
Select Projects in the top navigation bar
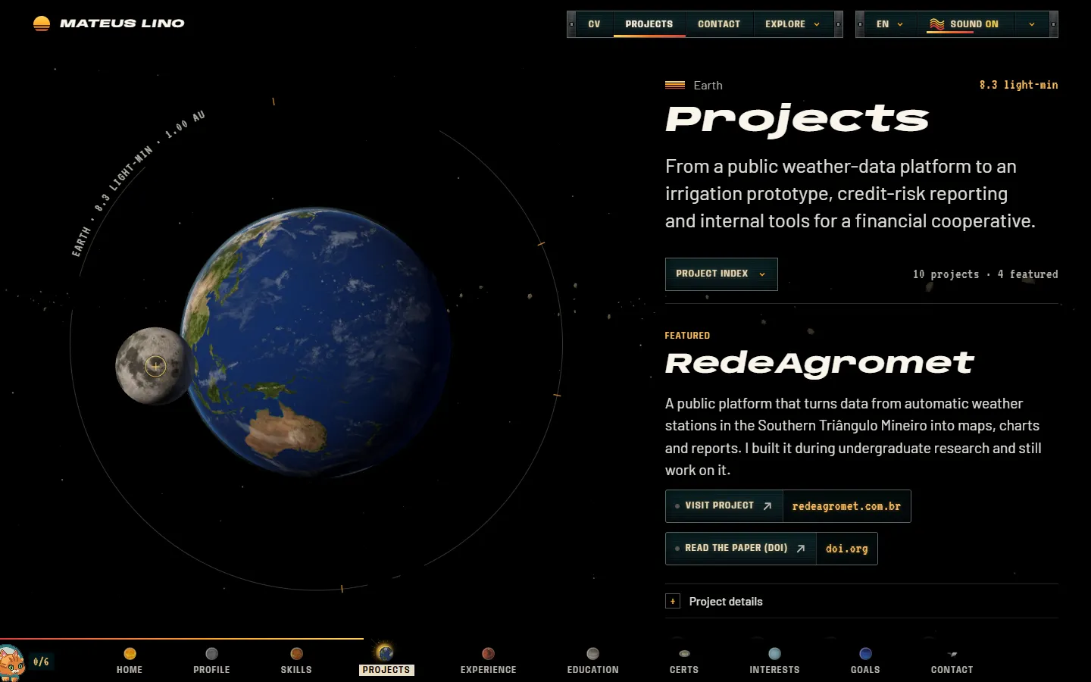click(x=649, y=24)
